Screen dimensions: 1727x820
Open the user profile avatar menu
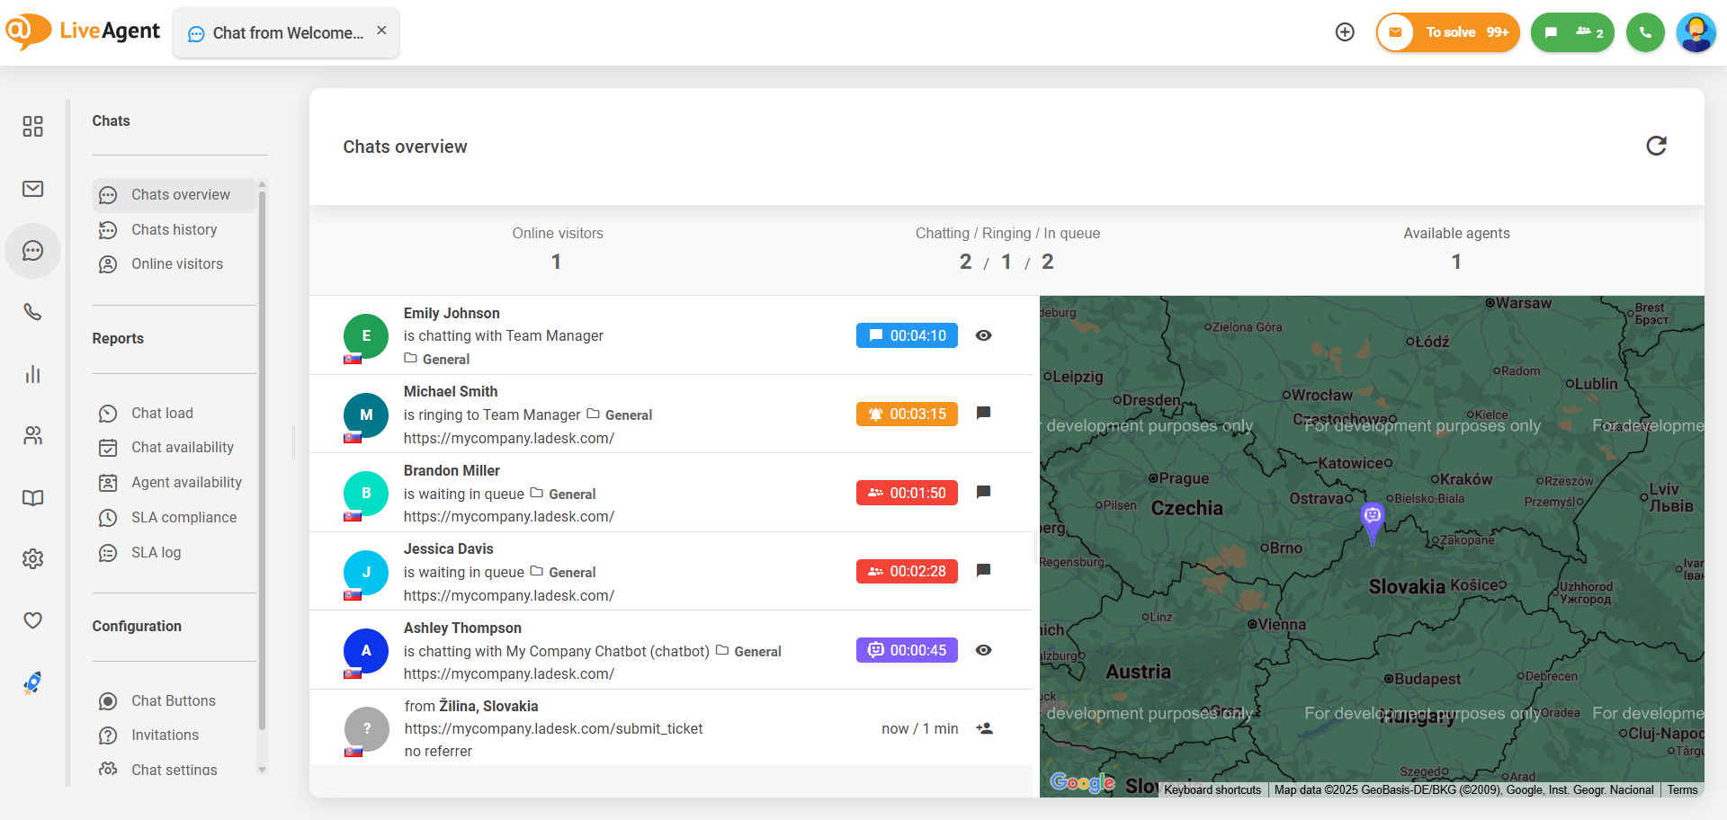coord(1696,32)
